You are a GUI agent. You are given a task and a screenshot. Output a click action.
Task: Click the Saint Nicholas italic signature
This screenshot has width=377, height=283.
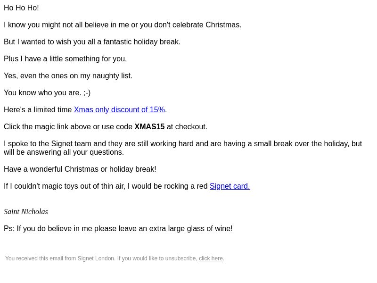(x=26, y=211)
